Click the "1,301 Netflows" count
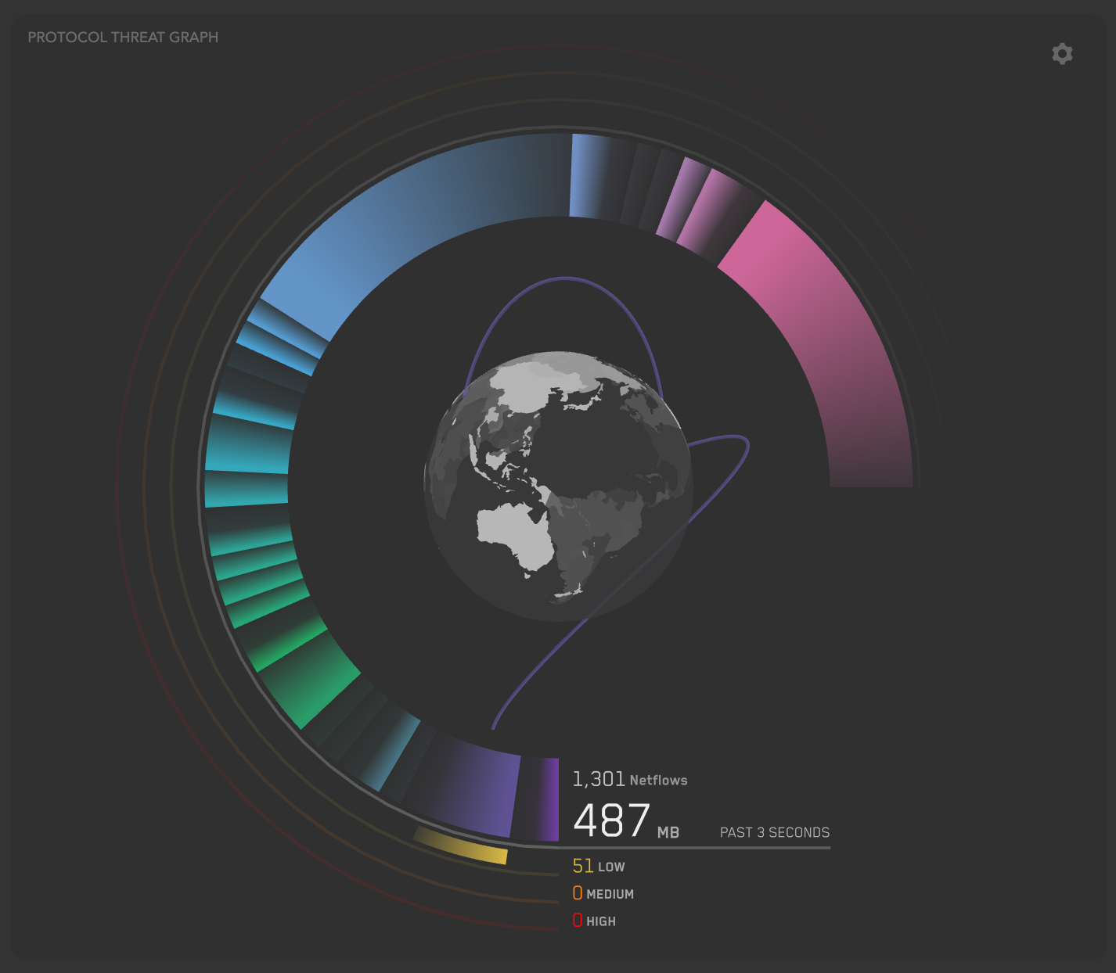The width and height of the screenshot is (1116, 973). click(630, 779)
